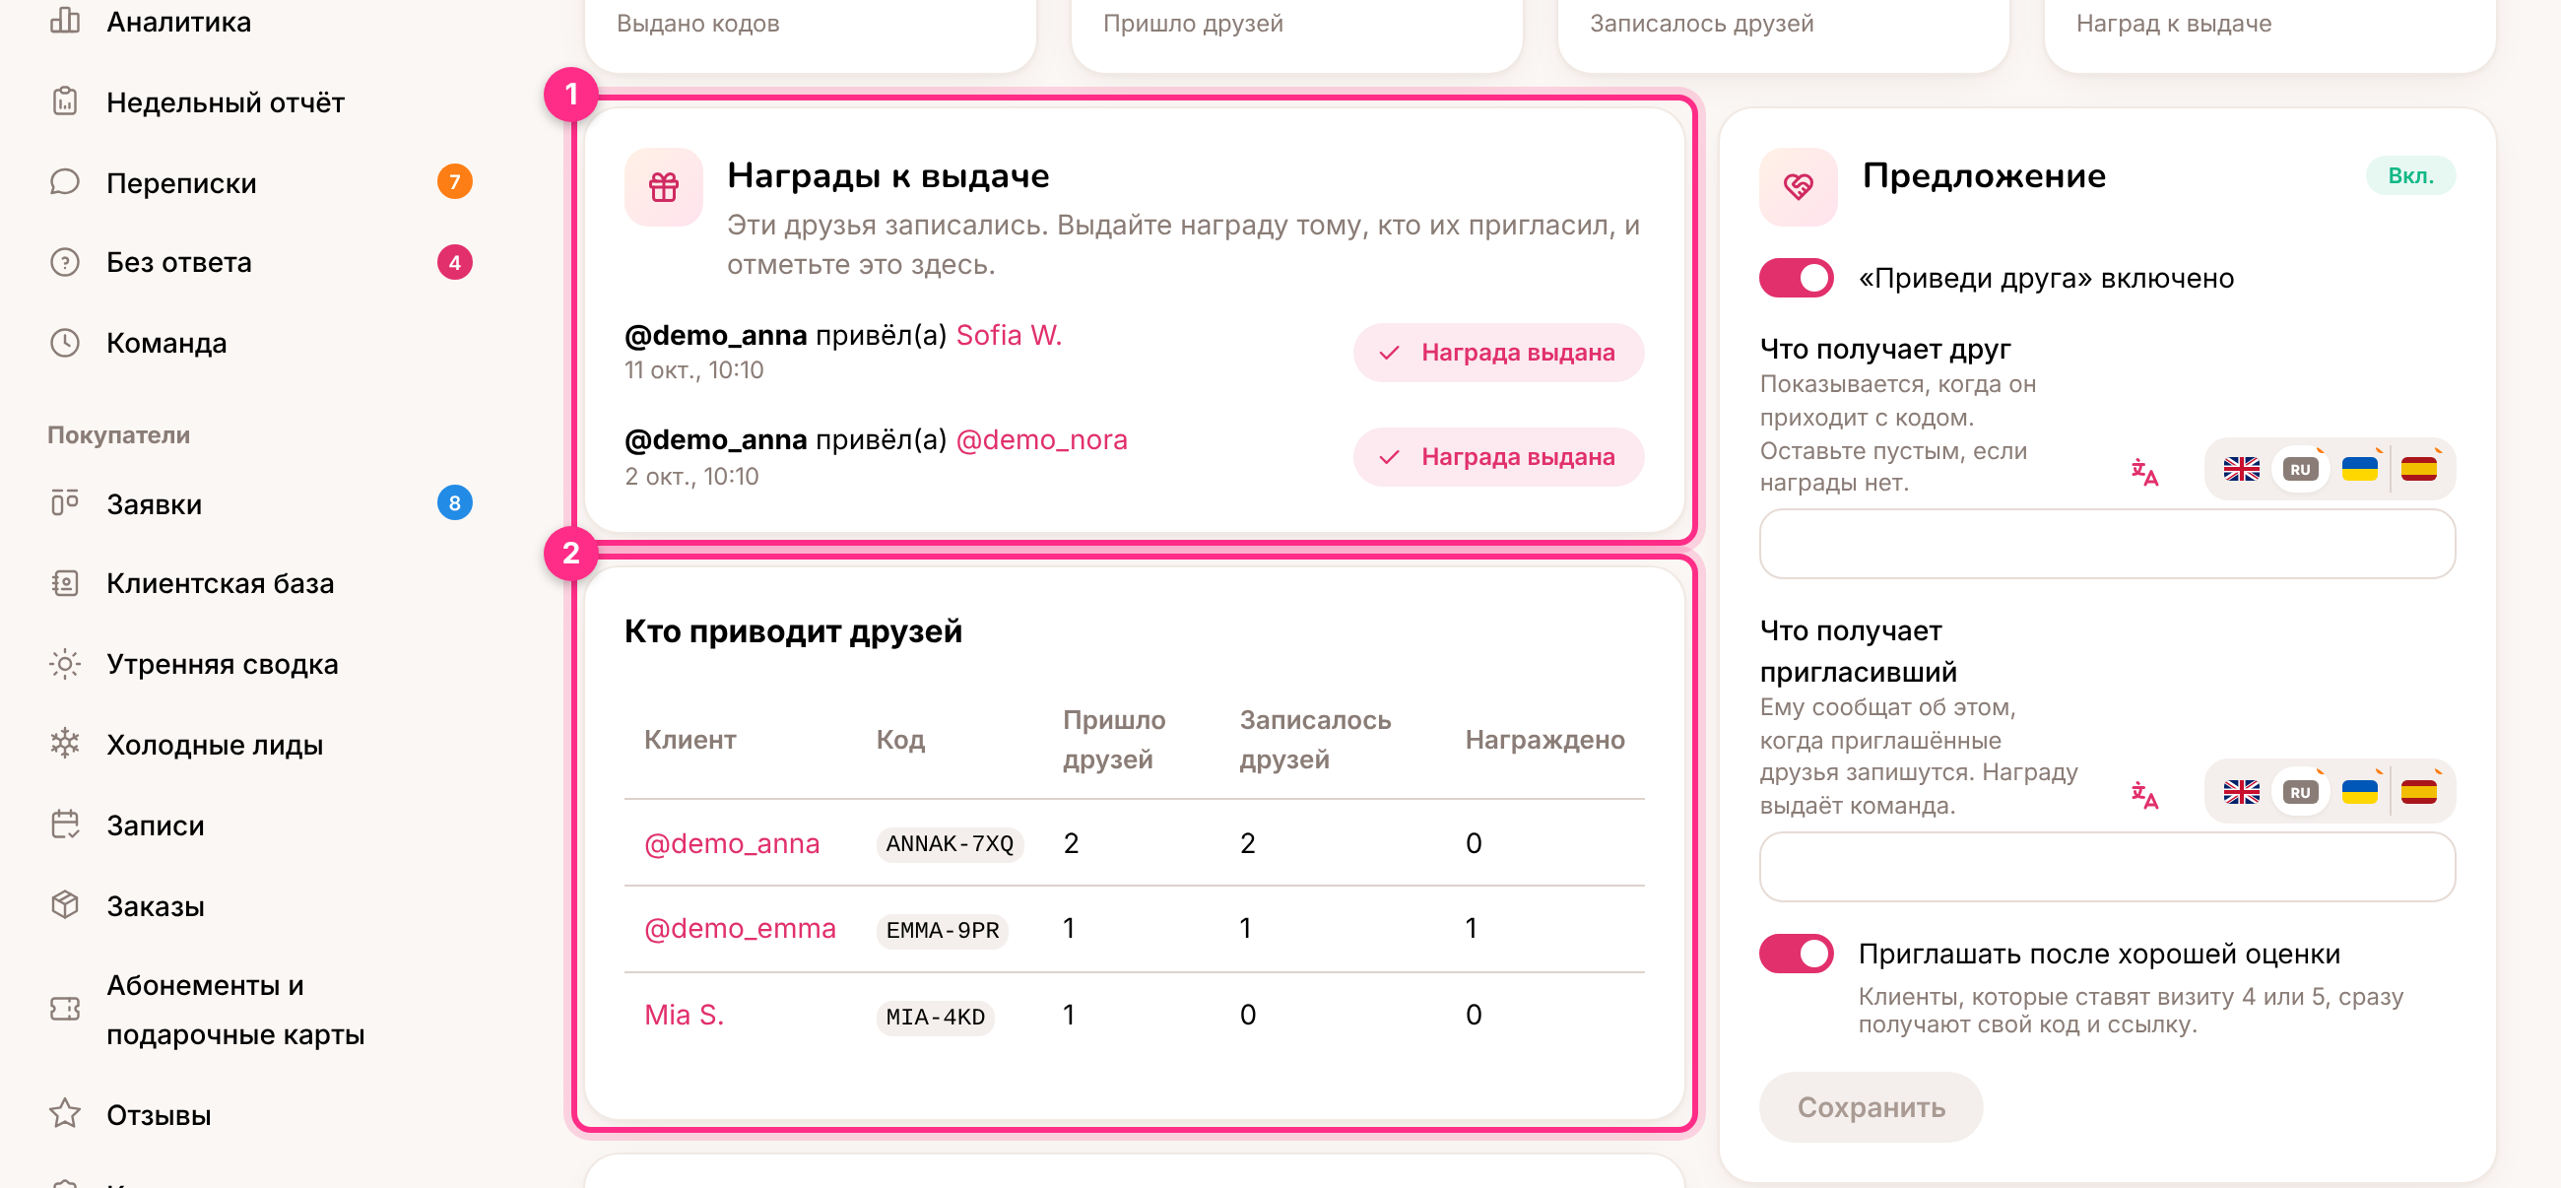Toggle «Приведи друга» switch off
The height and width of the screenshot is (1188, 2561).
point(1796,279)
